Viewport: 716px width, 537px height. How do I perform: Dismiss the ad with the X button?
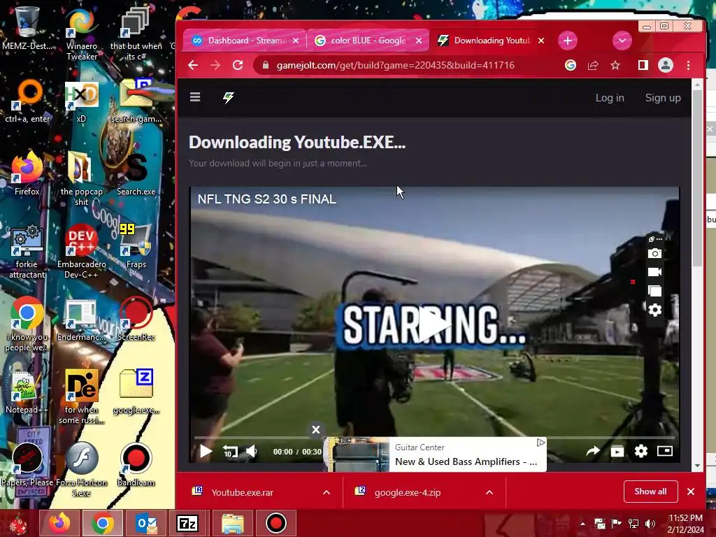coord(315,430)
